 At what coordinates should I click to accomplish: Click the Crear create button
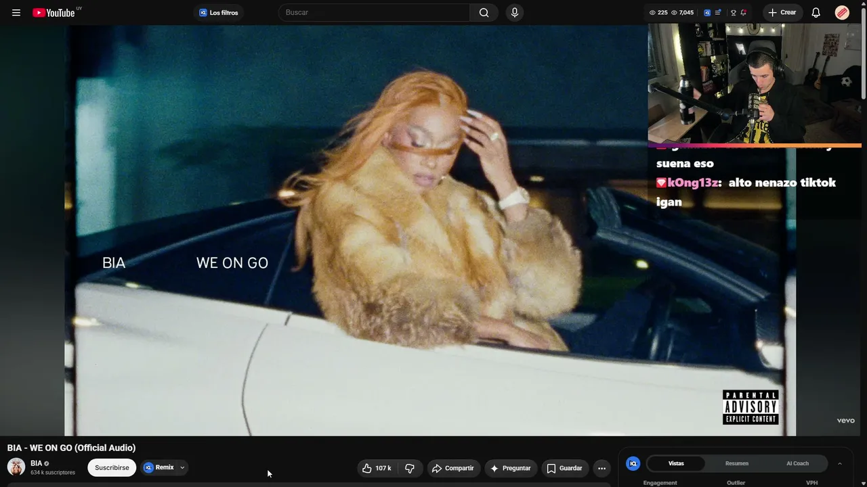[782, 13]
